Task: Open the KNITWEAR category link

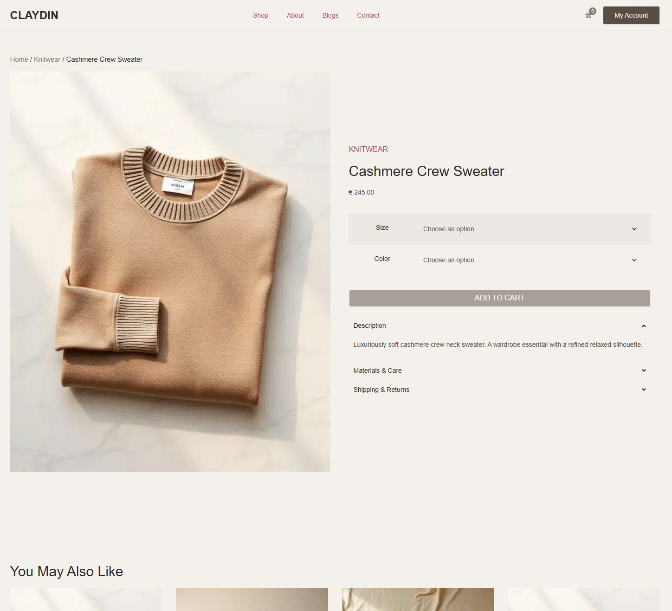Action: [x=368, y=149]
